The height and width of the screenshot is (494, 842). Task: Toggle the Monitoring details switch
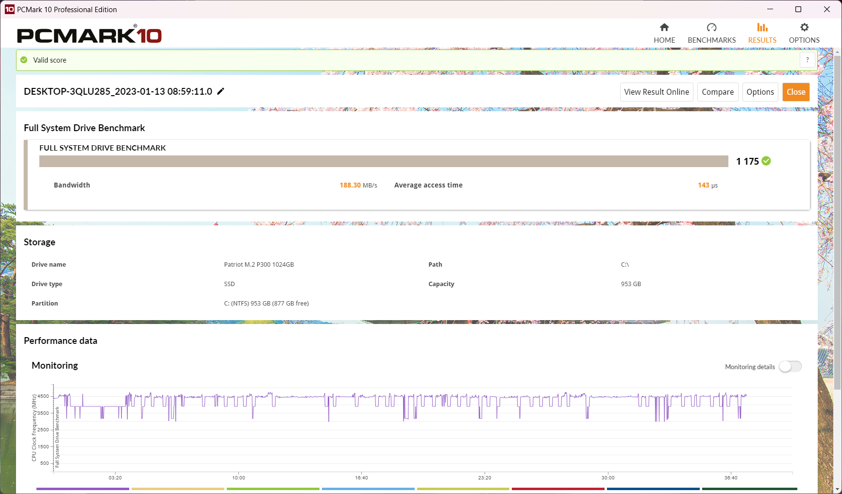790,367
